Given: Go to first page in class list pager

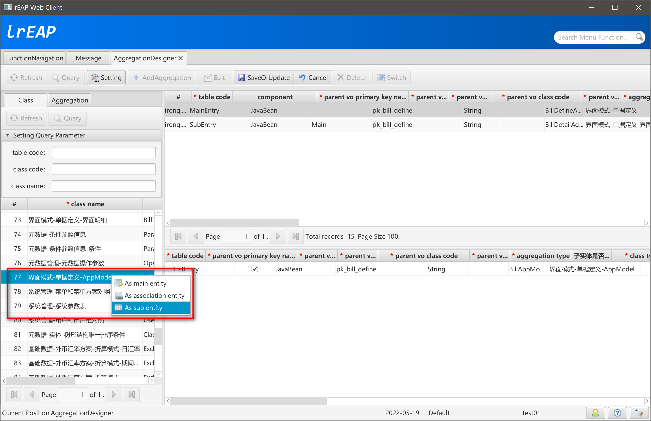Looking at the screenshot, I should click(x=14, y=395).
